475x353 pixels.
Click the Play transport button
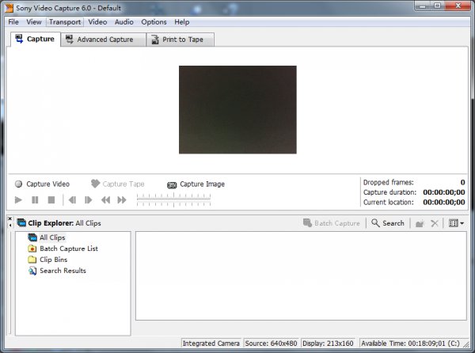[18, 199]
